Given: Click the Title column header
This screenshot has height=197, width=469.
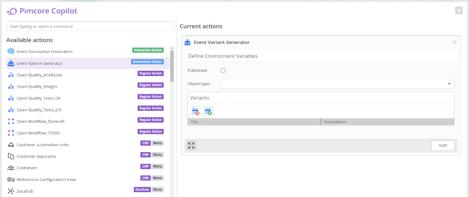Looking at the screenshot, I should pyautogui.click(x=254, y=122).
